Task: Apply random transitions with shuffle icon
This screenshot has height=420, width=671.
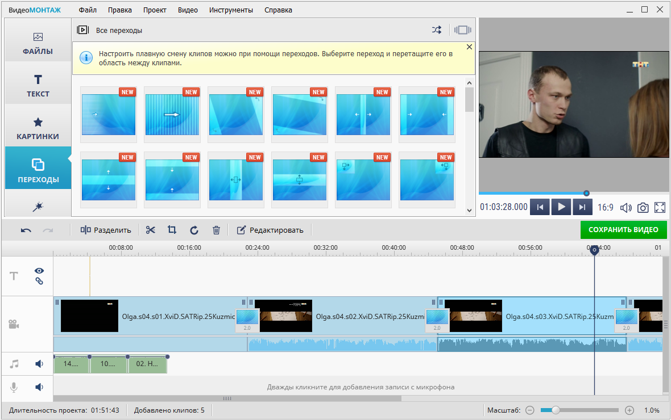Action: click(x=436, y=30)
